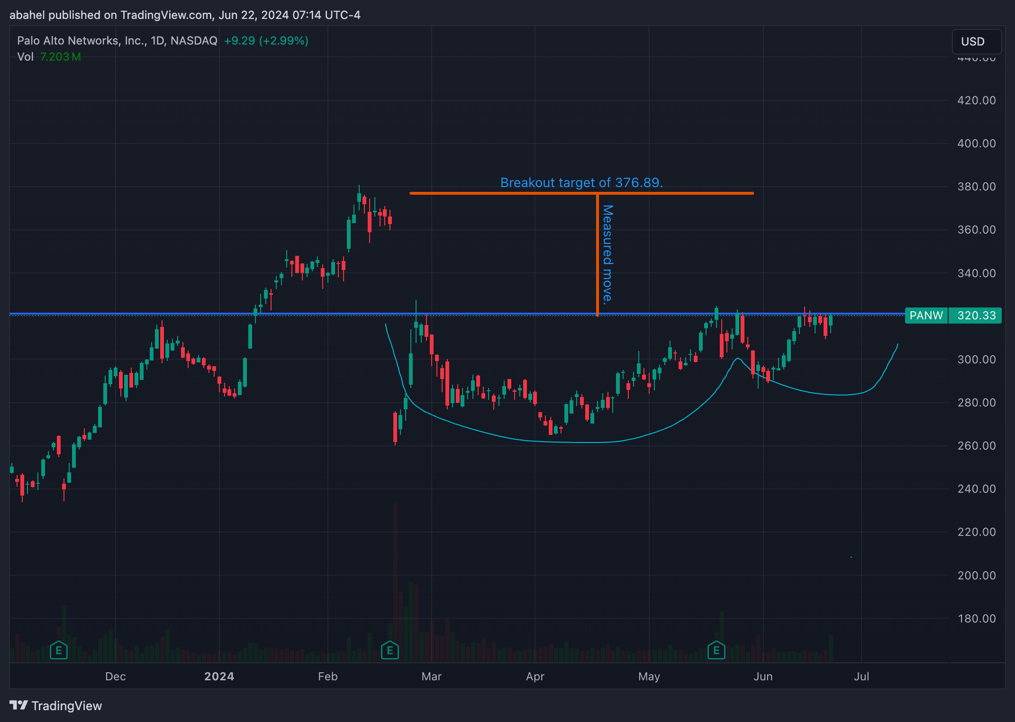Click the 280.00 price axis label
Viewport: 1015px width, 722px height.
pos(976,403)
